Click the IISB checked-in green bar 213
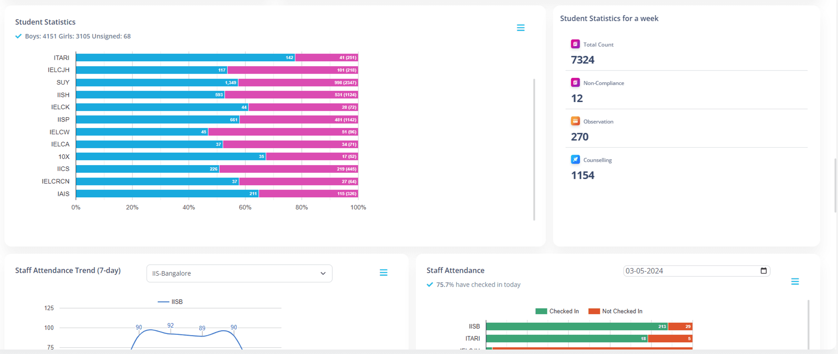The height and width of the screenshot is (354, 838). pos(577,326)
